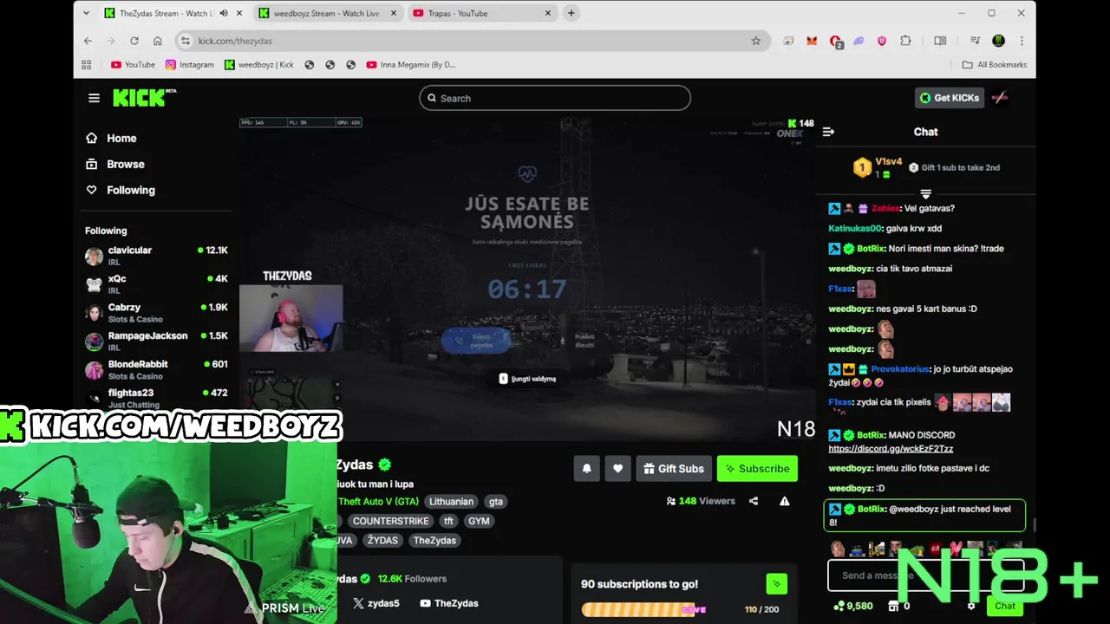Share the stream
The width and height of the screenshot is (1110, 624).
[x=754, y=501]
